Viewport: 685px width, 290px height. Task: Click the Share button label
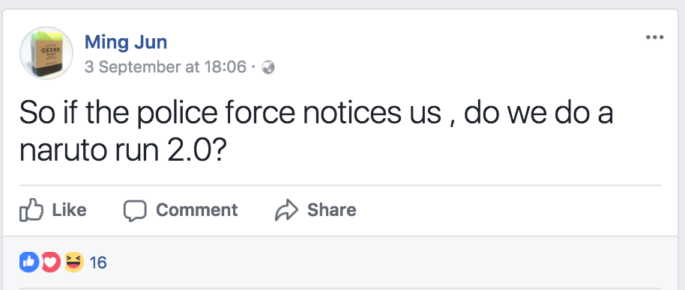pos(332,210)
